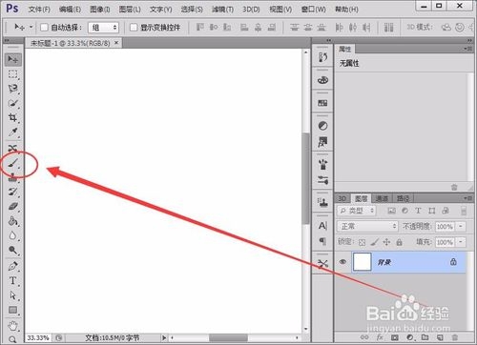Open the 文件(F) menu

tap(39, 10)
